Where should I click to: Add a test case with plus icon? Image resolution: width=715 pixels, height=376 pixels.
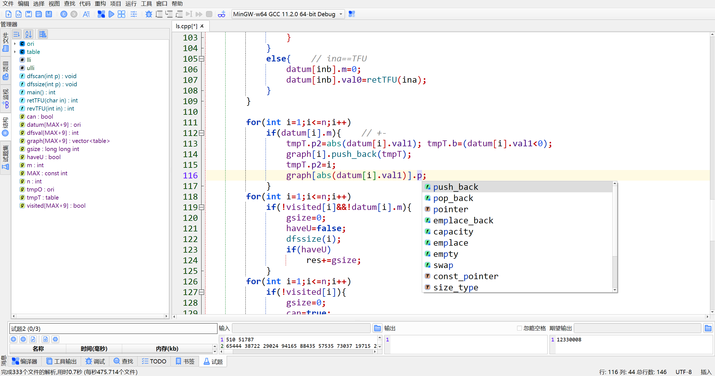[x=13, y=339]
